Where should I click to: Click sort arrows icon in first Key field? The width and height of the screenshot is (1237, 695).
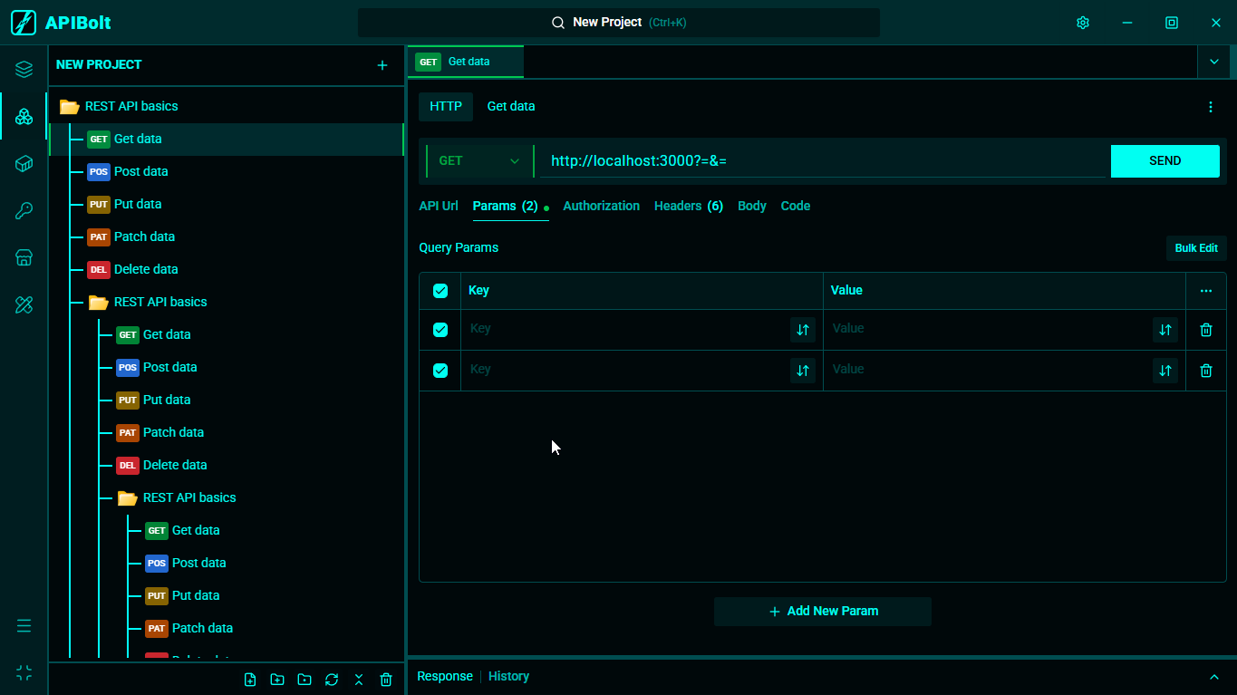point(802,330)
